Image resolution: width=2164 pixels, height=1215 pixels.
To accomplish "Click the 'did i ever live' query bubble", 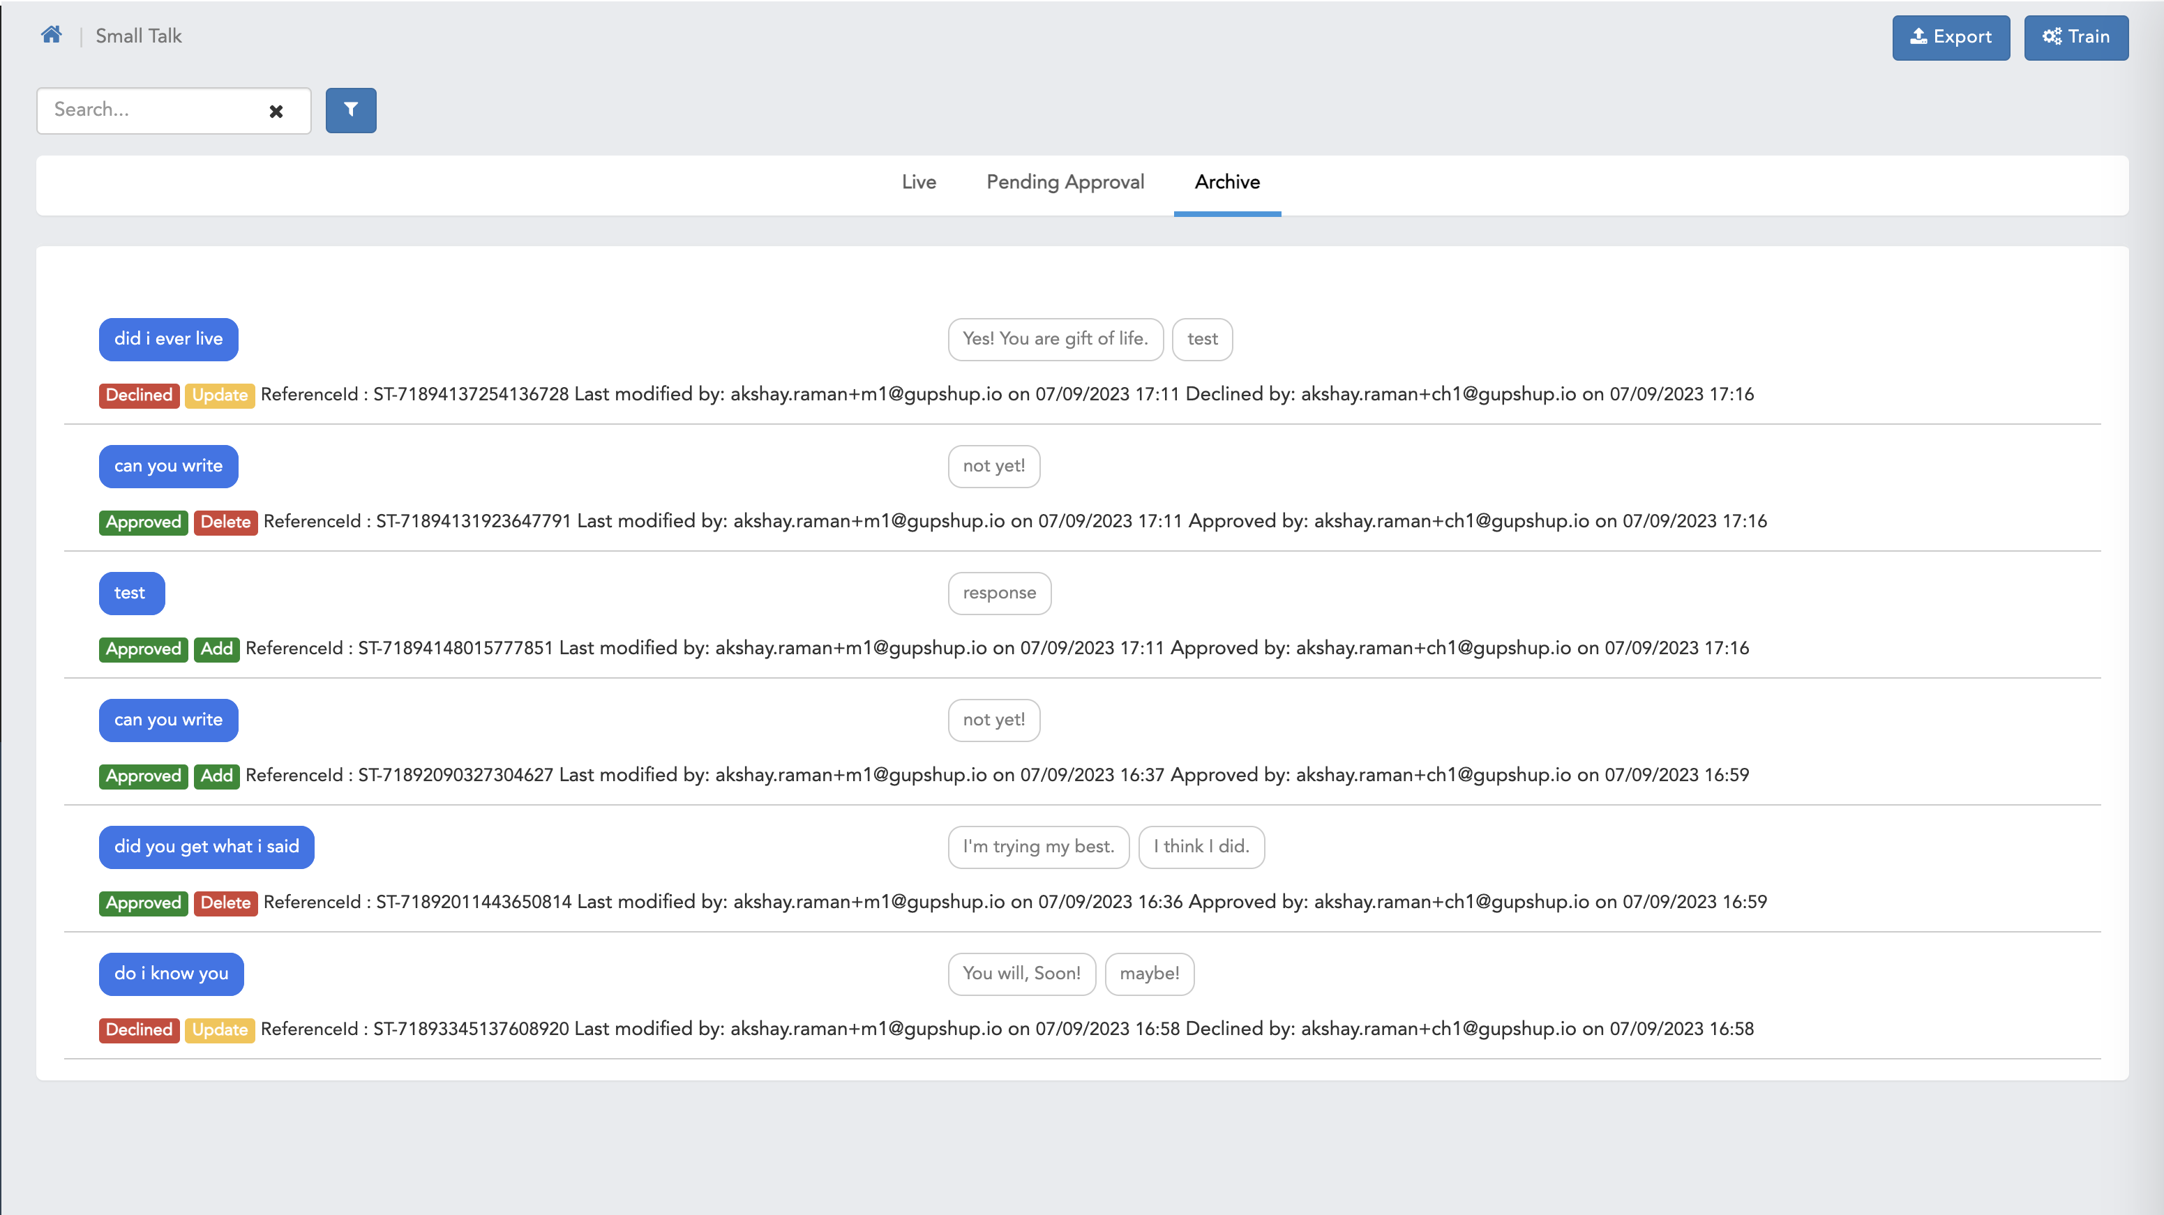I will pyautogui.click(x=168, y=339).
